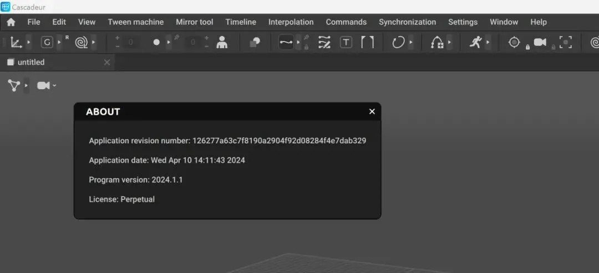Image resolution: width=599 pixels, height=273 pixels.
Task: Click the pin icon next to the keyframe circle
Action: pyautogui.click(x=176, y=38)
